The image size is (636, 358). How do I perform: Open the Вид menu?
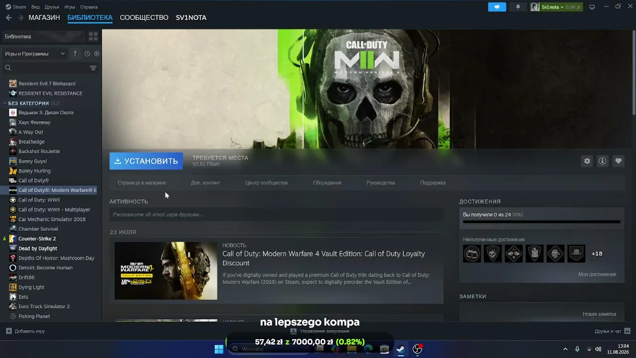[35, 7]
